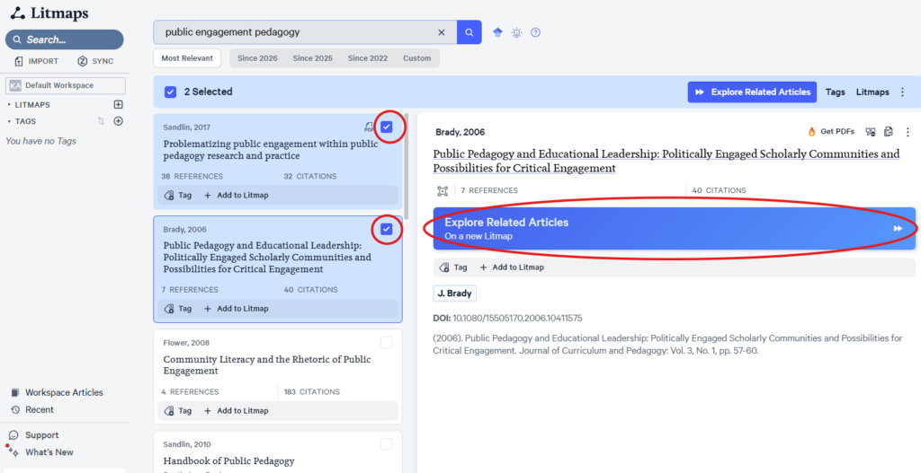Viewport: 921px width, 473px height.
Task: Add to Litmap from detail panel
Action: [512, 267]
